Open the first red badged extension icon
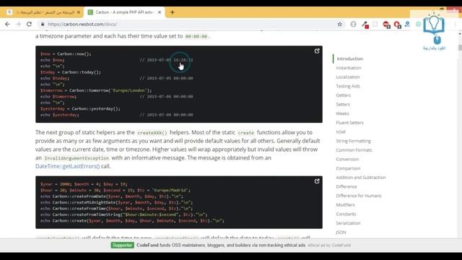Viewport: 462px width, 260px height. (x=386, y=25)
